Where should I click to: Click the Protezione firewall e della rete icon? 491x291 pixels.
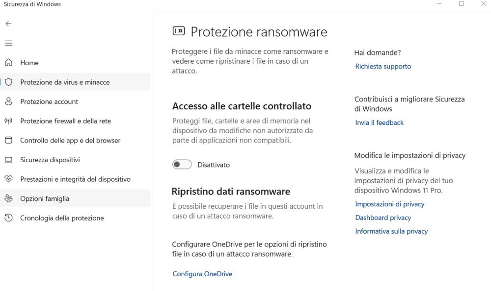pyautogui.click(x=8, y=121)
